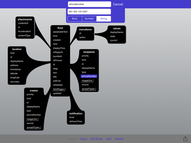This screenshot has width=191, height=143.
Task: Select timestamp in location node
Action: pos(16,70)
